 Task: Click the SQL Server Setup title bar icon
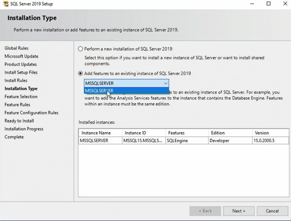pos(6,4)
